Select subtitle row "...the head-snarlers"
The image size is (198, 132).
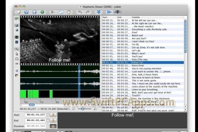(x=143, y=26)
